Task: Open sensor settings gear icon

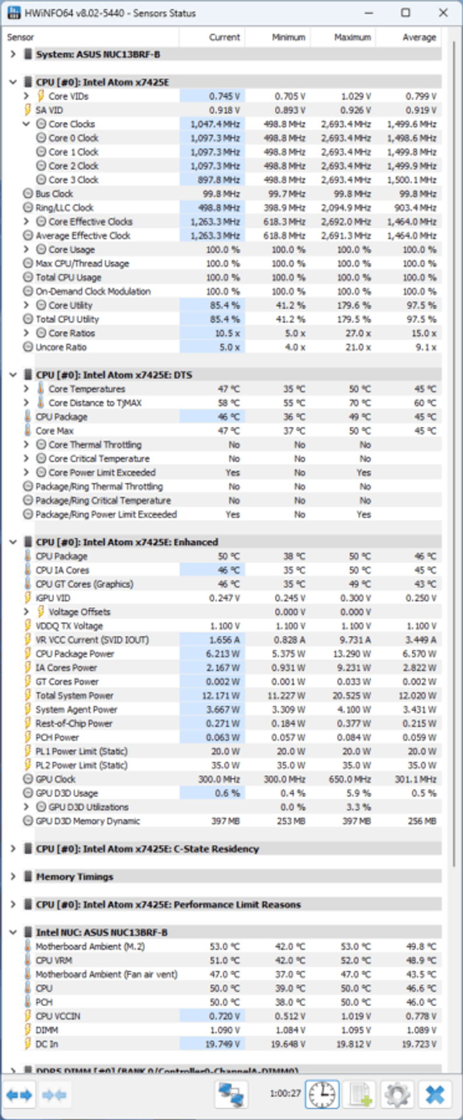Action: [x=397, y=1095]
